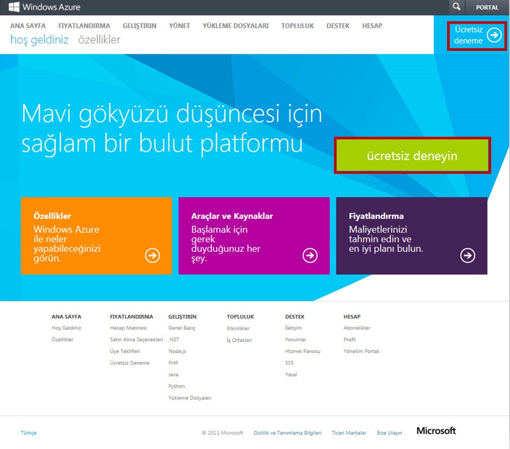Open the Özellikler footer link

coord(62,340)
